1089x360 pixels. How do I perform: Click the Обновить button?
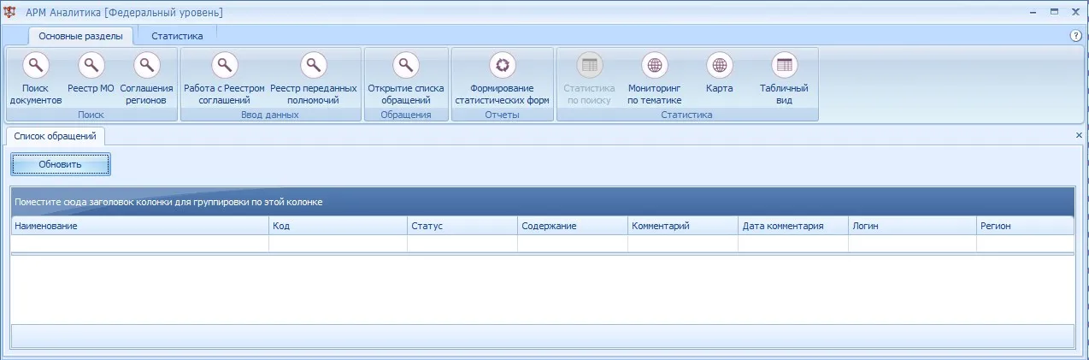[x=60, y=163]
